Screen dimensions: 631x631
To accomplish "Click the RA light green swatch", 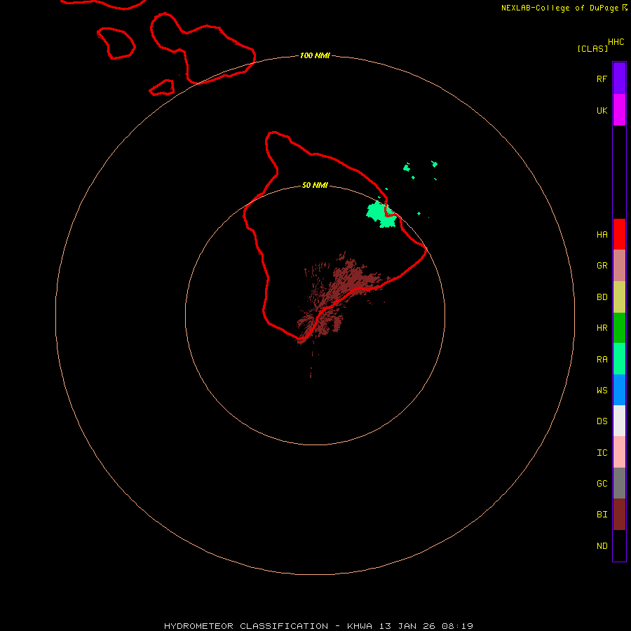I will click(619, 359).
